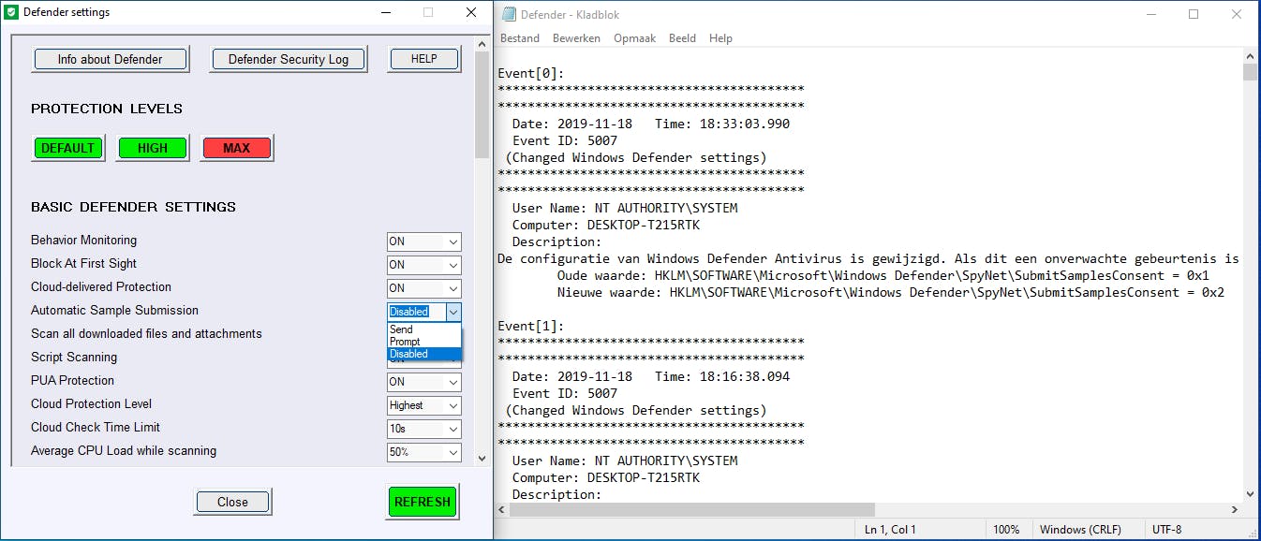Click the Close button in Defender settings
The image size is (1261, 541).
pos(232,502)
